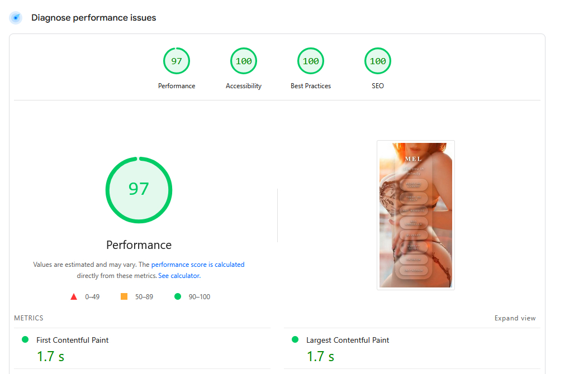Click the Best Practices label under its gauge
574x374 pixels.
coord(311,86)
